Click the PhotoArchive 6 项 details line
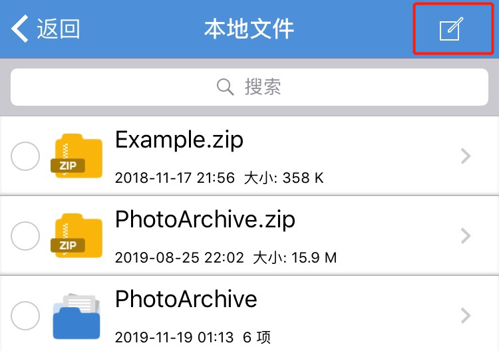The width and height of the screenshot is (499, 351). tap(193, 337)
